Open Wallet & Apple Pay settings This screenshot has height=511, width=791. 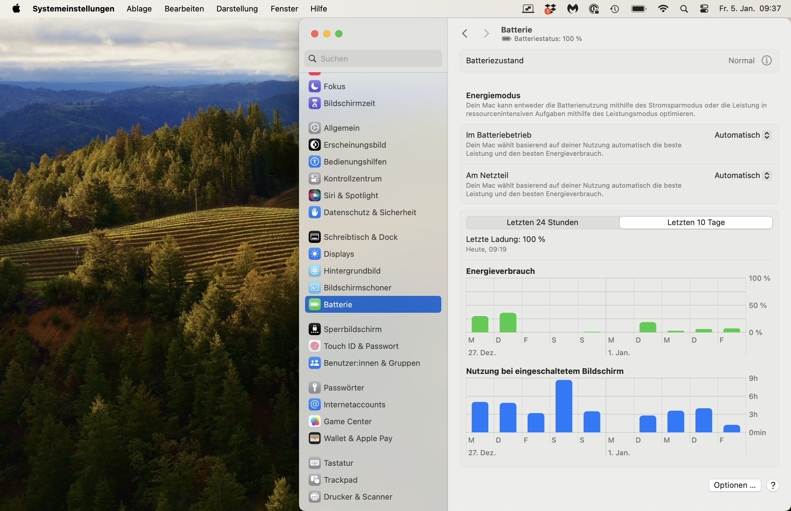pyautogui.click(x=358, y=438)
